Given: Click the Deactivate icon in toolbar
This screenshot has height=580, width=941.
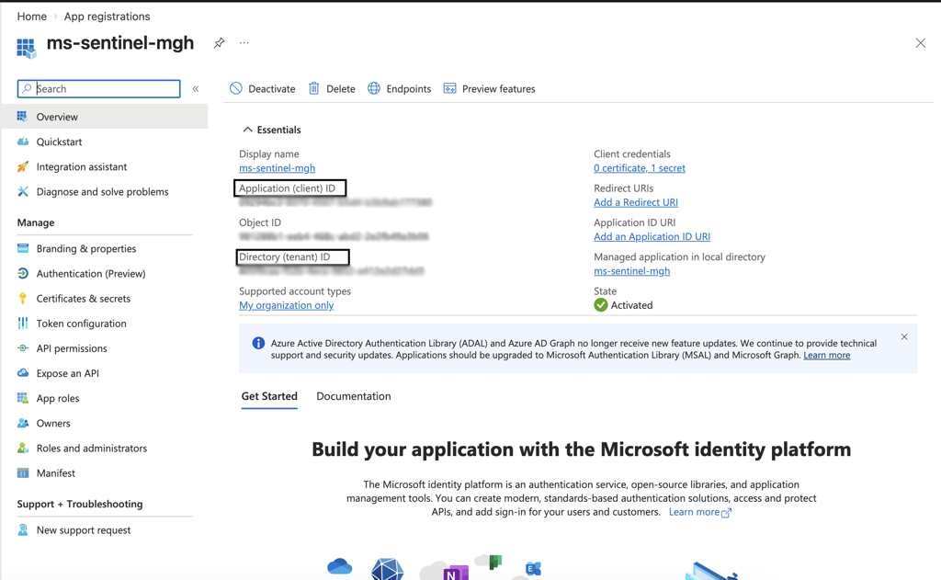Looking at the screenshot, I should tap(236, 88).
